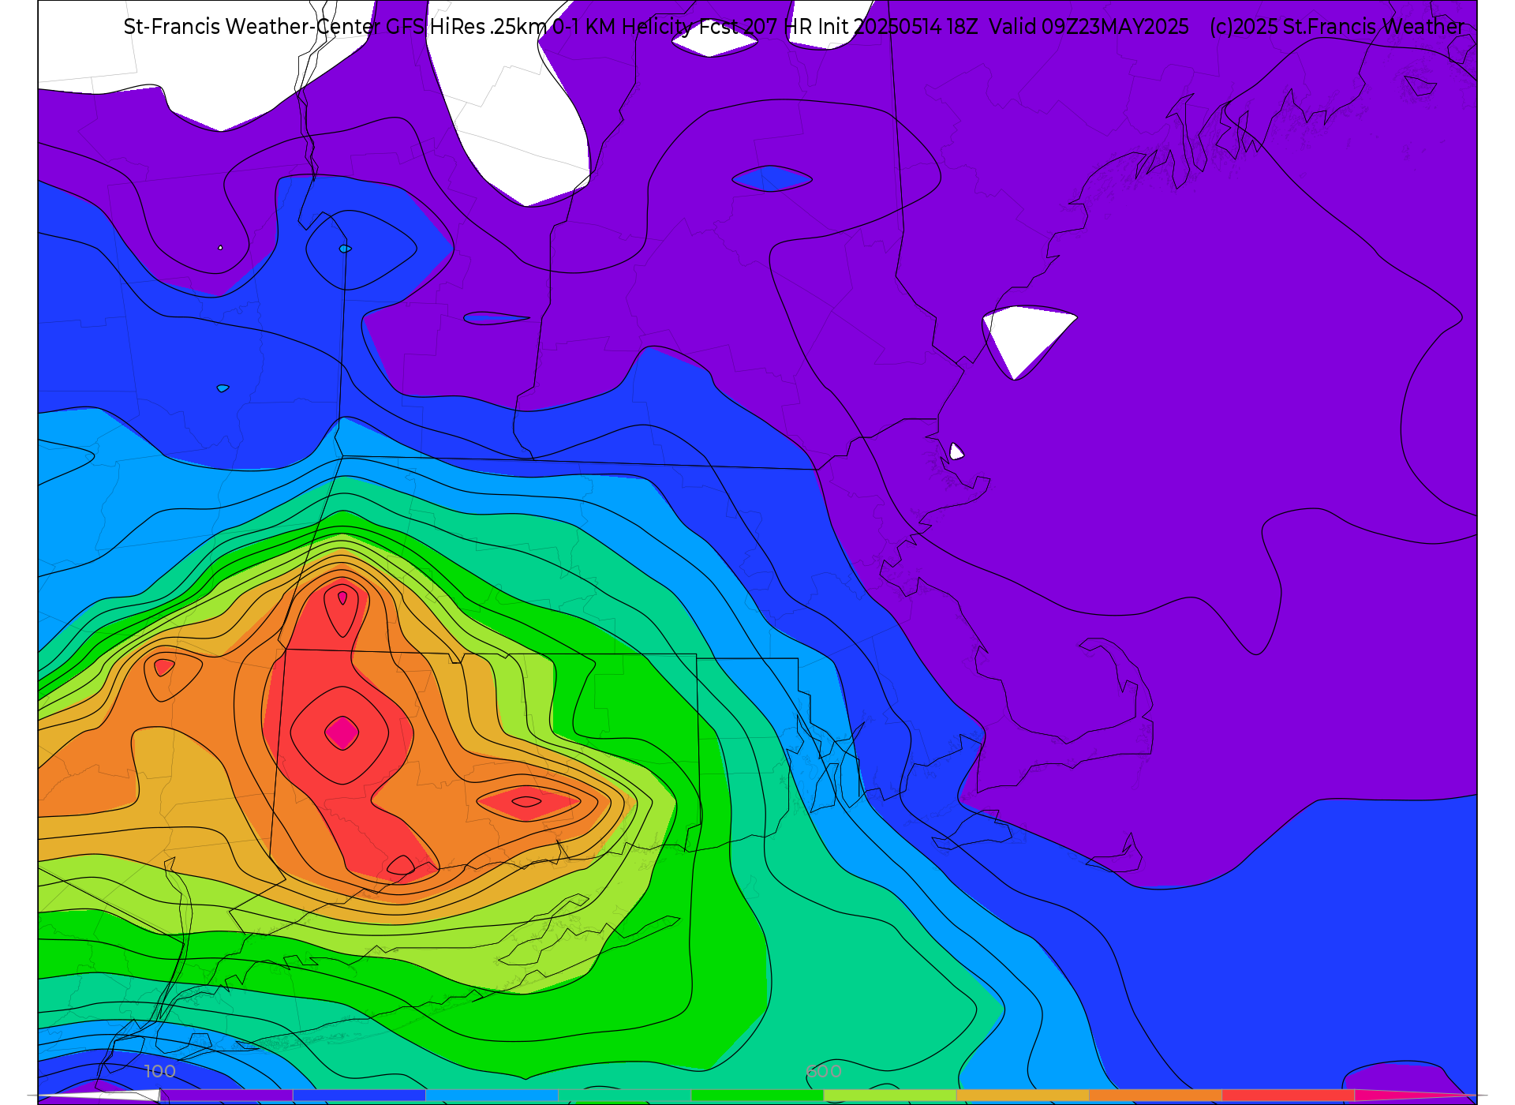Screen dimensions: 1515x1105
Task: Click the "0-1 KM Helicity" text in the title
Action: pyautogui.click(x=623, y=26)
